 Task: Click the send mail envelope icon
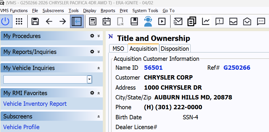click(178, 21)
